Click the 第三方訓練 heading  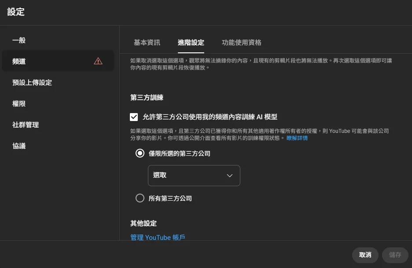(147, 98)
